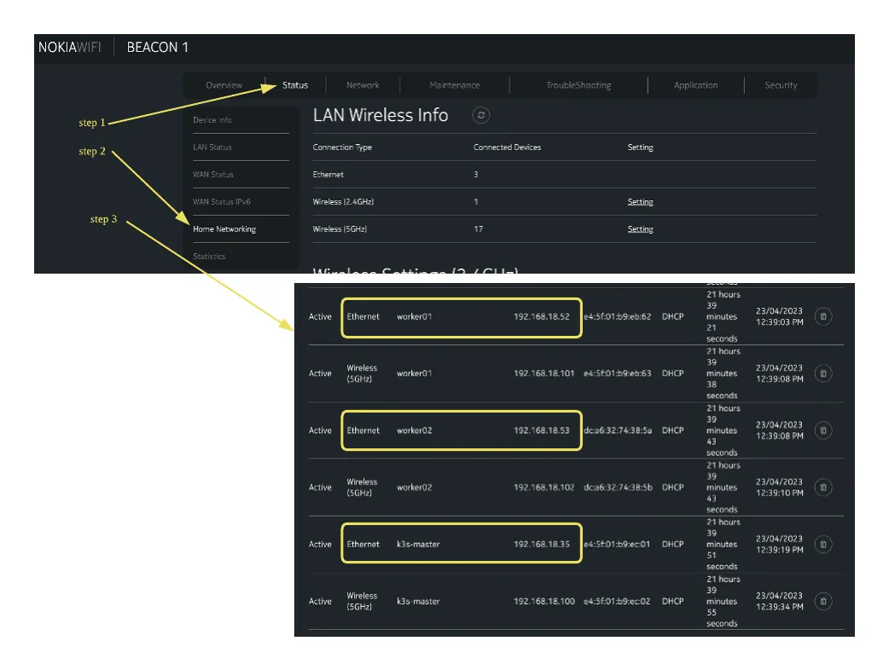Select MAC address e4:5f:01:b9:eb:63

coord(618,373)
